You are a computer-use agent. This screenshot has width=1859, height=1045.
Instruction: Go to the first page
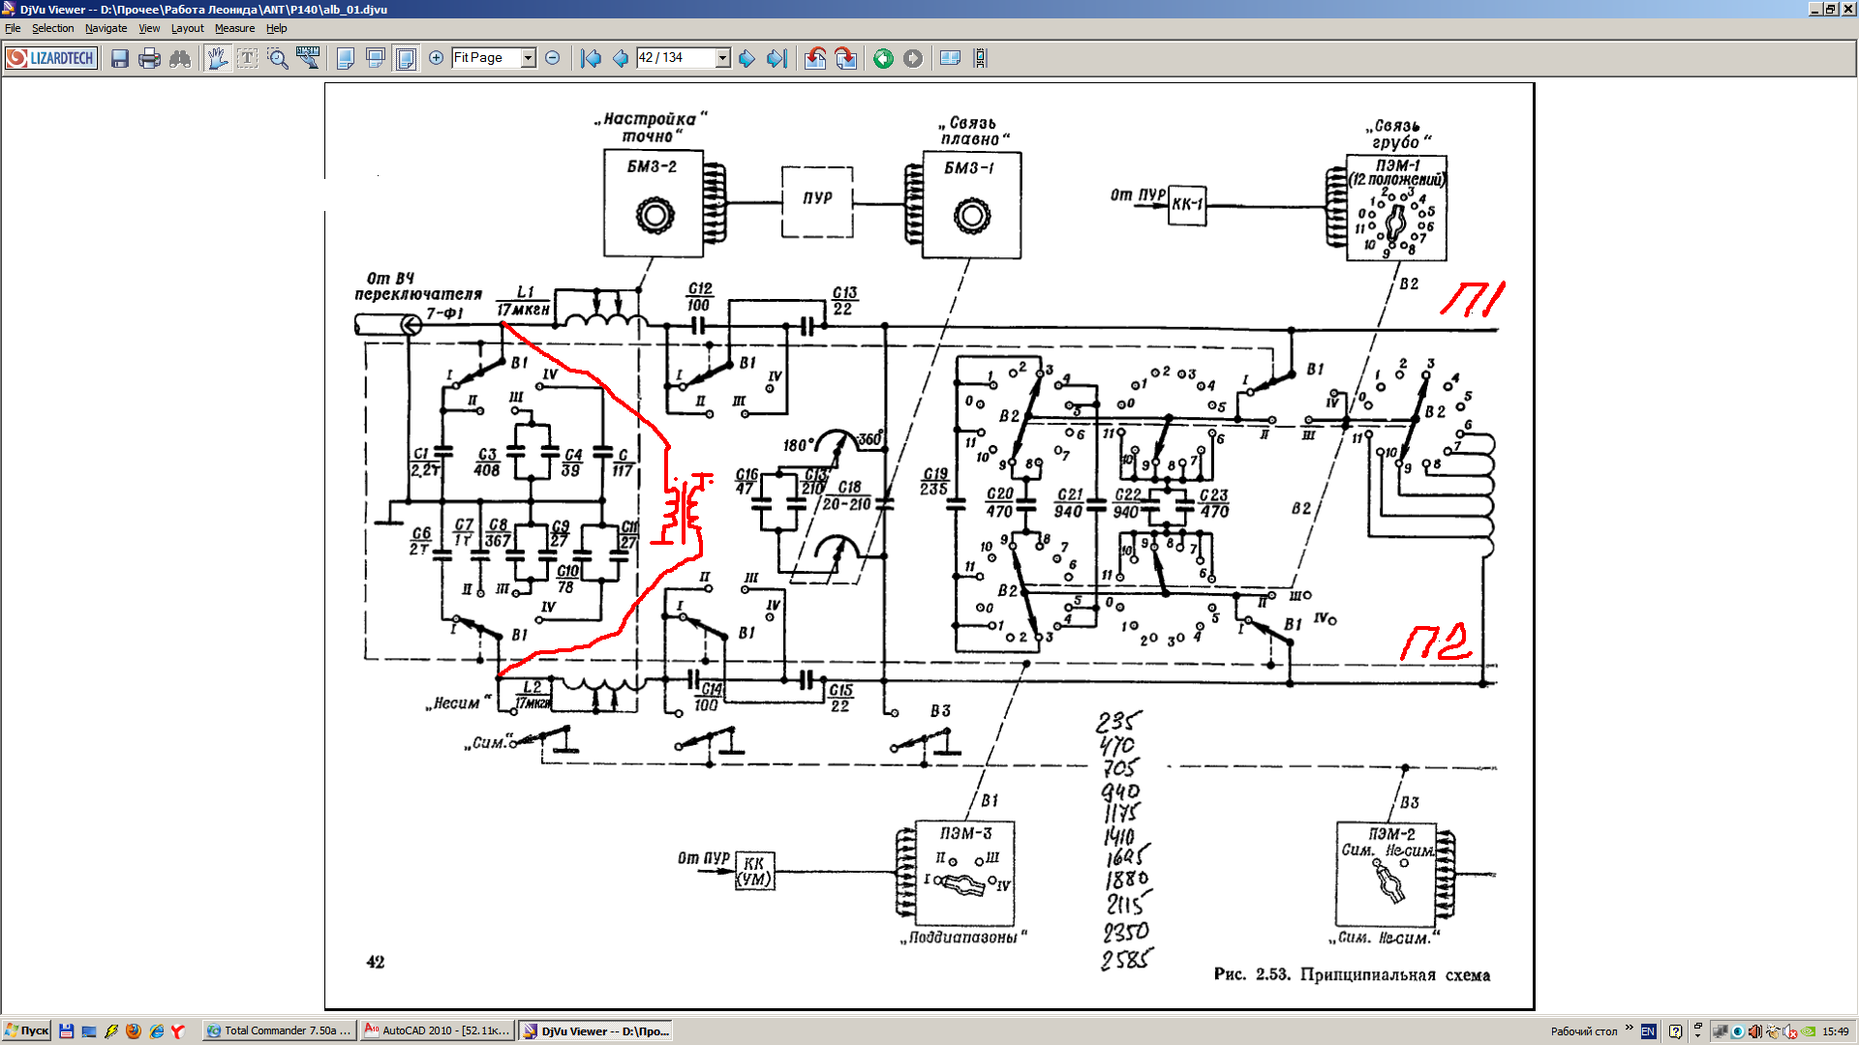point(591,58)
